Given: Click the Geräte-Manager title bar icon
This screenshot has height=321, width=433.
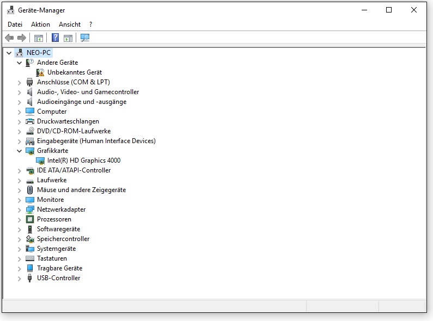Looking at the screenshot, I should click(x=11, y=10).
